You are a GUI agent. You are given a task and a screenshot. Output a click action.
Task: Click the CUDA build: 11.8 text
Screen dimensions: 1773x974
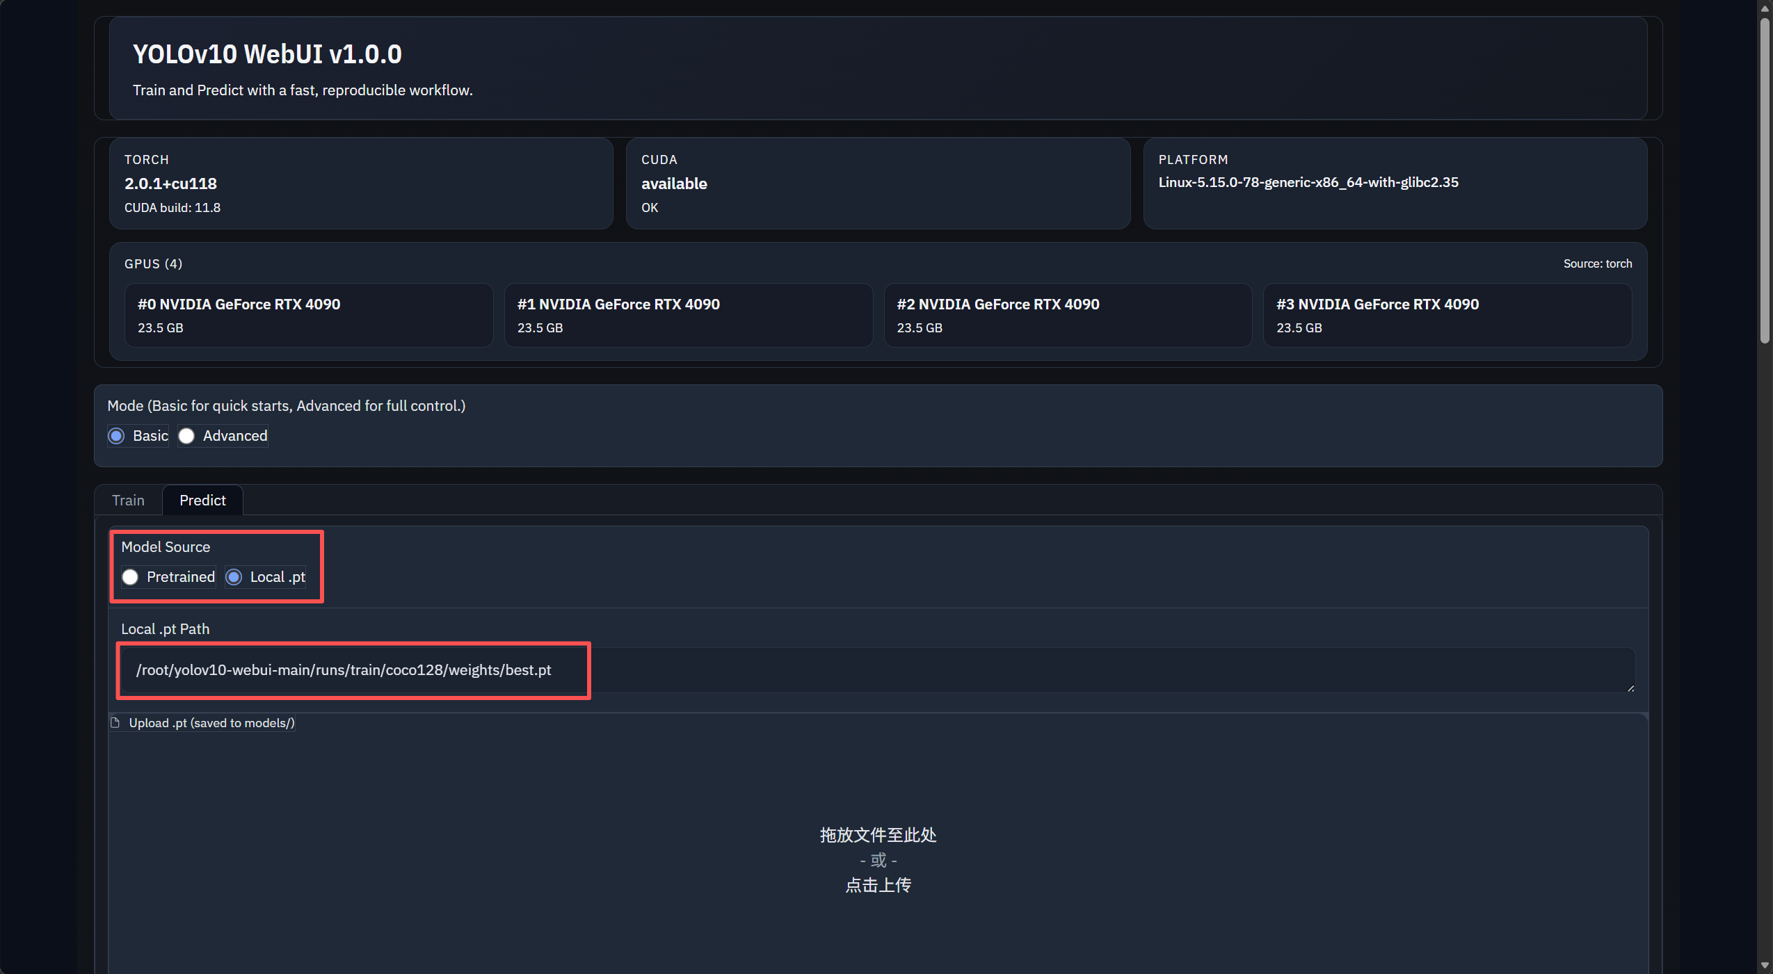pyautogui.click(x=173, y=208)
